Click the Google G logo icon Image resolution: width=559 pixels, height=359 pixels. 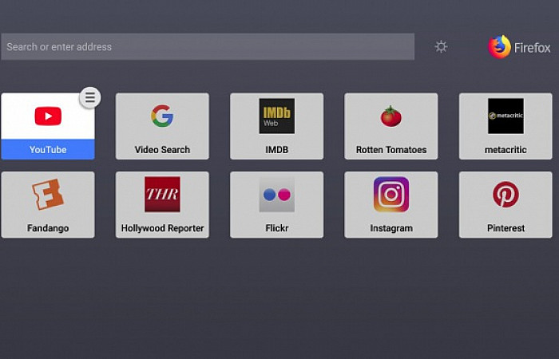(162, 116)
